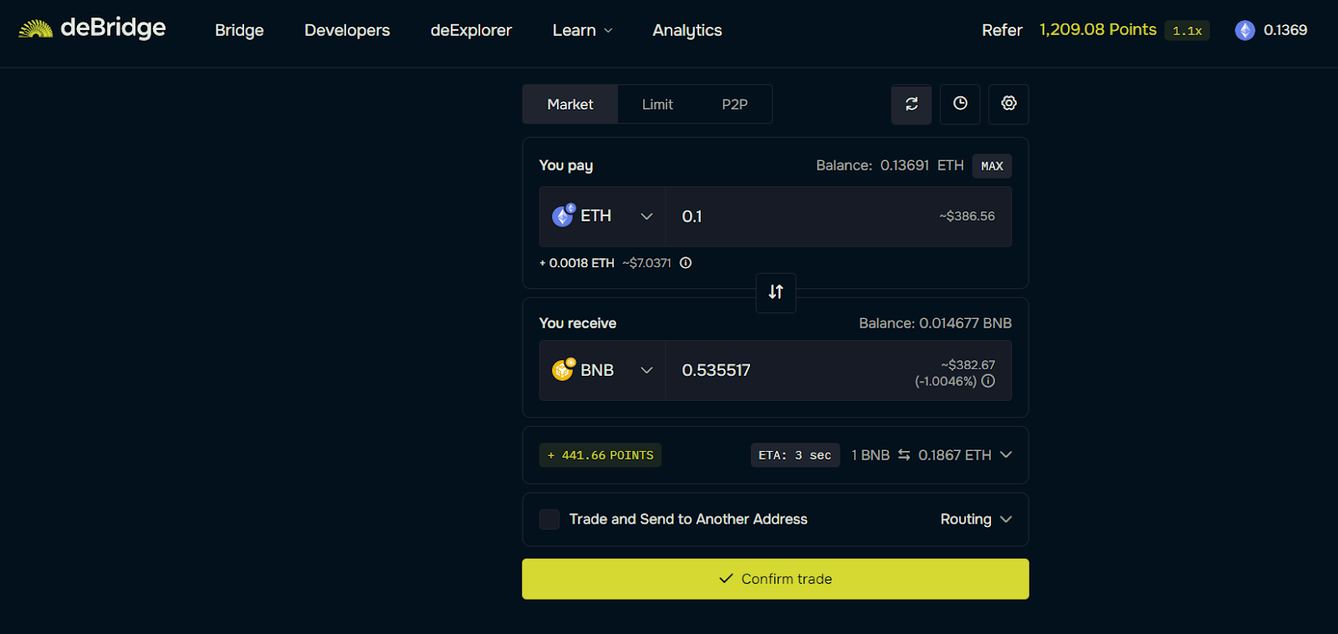This screenshot has width=1338, height=634.
Task: Click the MAX balance button
Action: point(992,166)
